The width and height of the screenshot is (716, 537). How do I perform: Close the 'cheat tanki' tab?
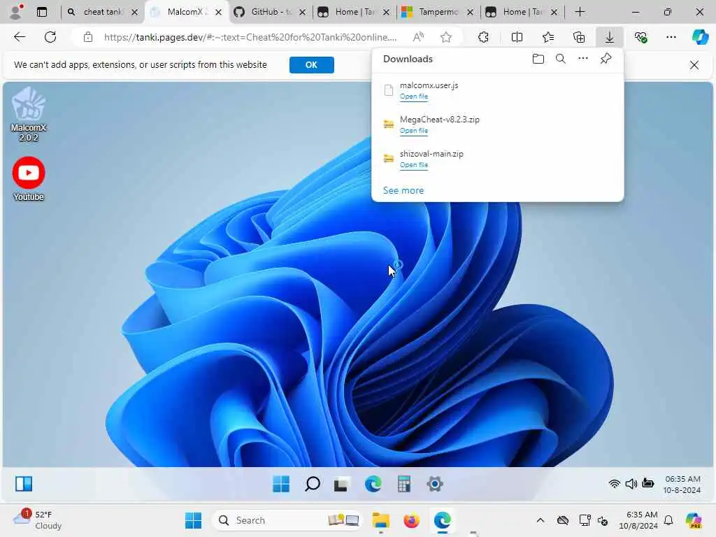(x=134, y=13)
